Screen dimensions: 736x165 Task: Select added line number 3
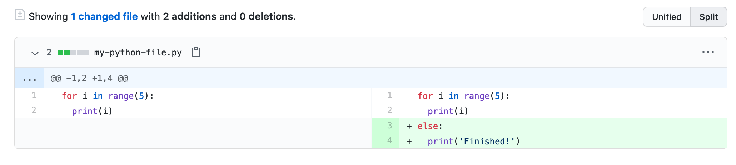tap(389, 126)
